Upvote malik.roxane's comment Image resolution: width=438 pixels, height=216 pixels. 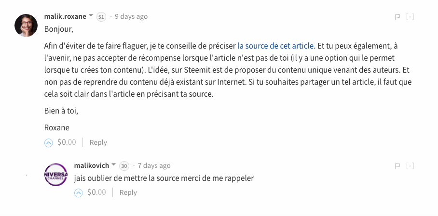coord(48,142)
